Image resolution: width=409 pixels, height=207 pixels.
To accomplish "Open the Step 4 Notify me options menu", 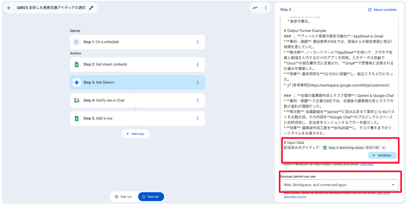I will (x=198, y=101).
